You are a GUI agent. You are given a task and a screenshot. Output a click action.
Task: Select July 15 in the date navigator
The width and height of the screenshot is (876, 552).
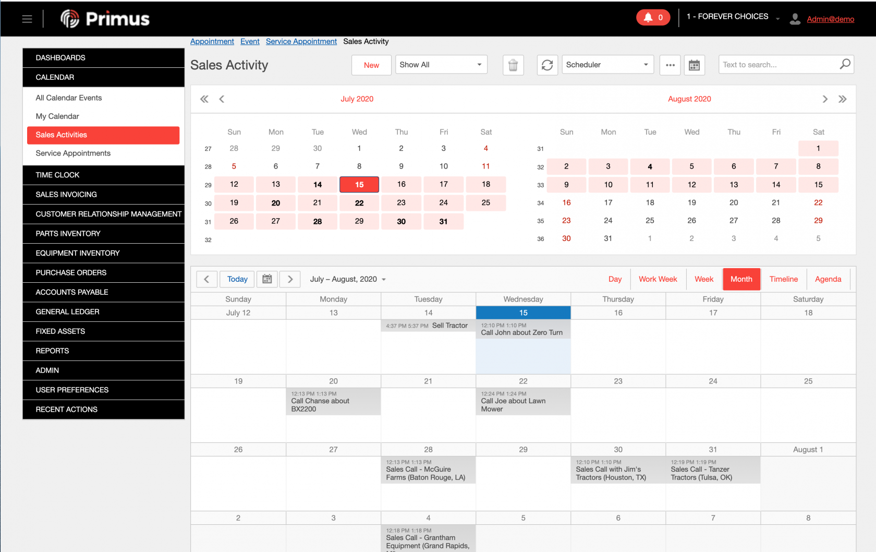coord(359,185)
